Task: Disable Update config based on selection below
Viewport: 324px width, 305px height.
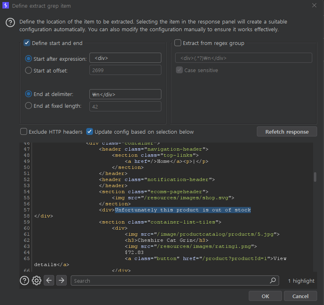Action: coord(90,132)
